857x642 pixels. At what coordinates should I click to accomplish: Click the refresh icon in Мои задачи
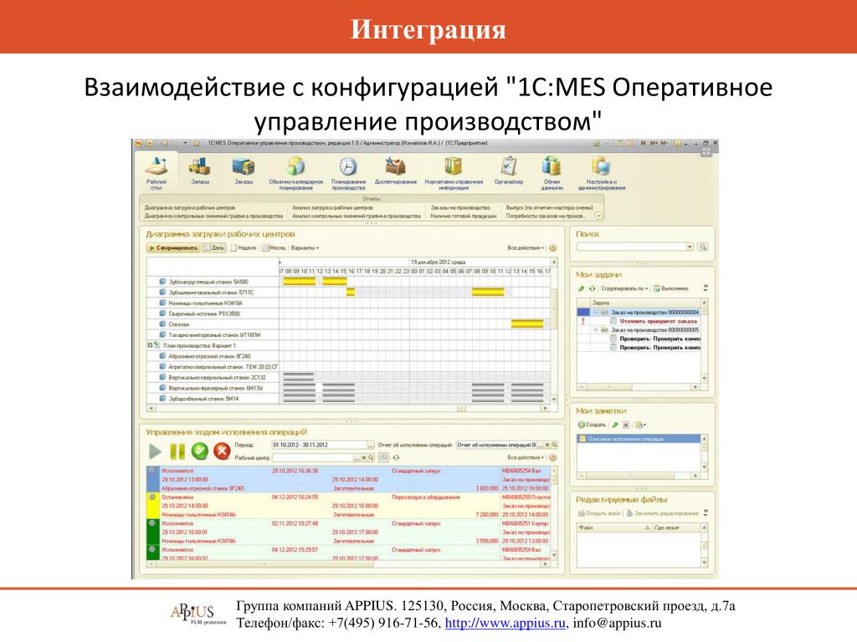pyautogui.click(x=592, y=288)
